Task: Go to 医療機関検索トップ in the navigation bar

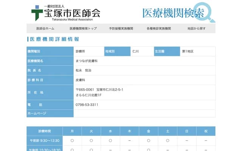Action: 83,29
